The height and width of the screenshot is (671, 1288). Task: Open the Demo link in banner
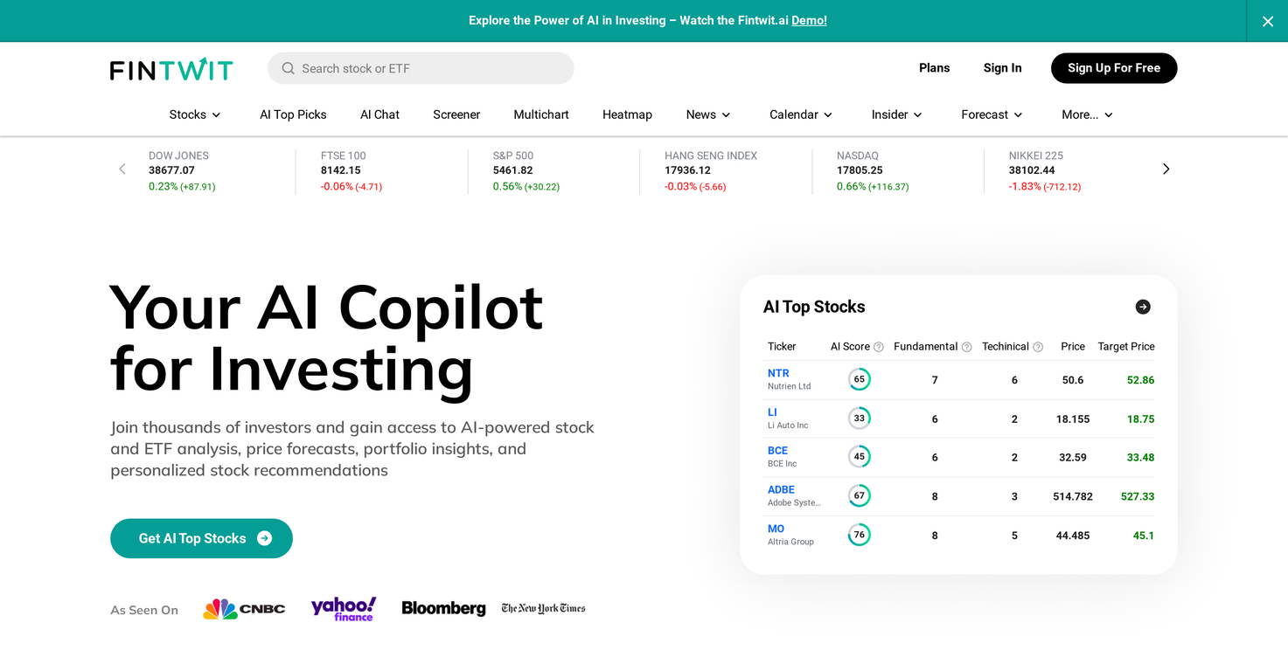tap(809, 20)
